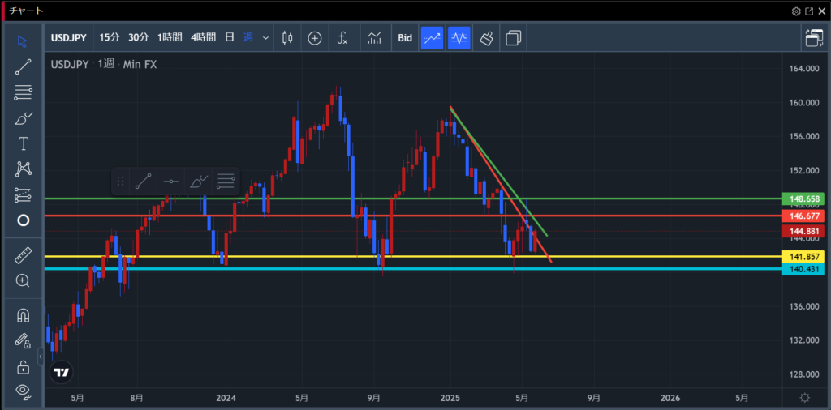The image size is (831, 410).
Task: Open the horizontal lines tool group
Action: (23, 92)
